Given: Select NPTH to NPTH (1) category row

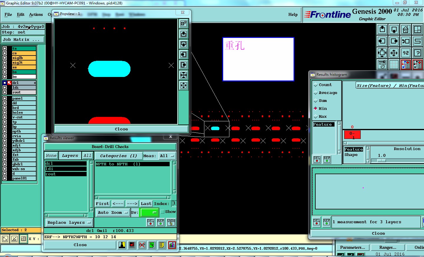Looking at the screenshot, I should tap(132, 164).
